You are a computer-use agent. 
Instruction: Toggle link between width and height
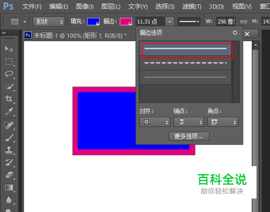tap(244, 22)
